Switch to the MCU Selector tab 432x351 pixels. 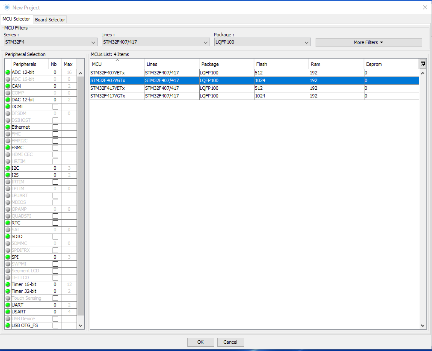16,19
